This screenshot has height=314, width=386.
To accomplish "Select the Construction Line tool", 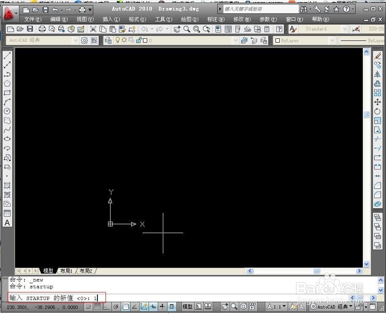I will [7, 65].
